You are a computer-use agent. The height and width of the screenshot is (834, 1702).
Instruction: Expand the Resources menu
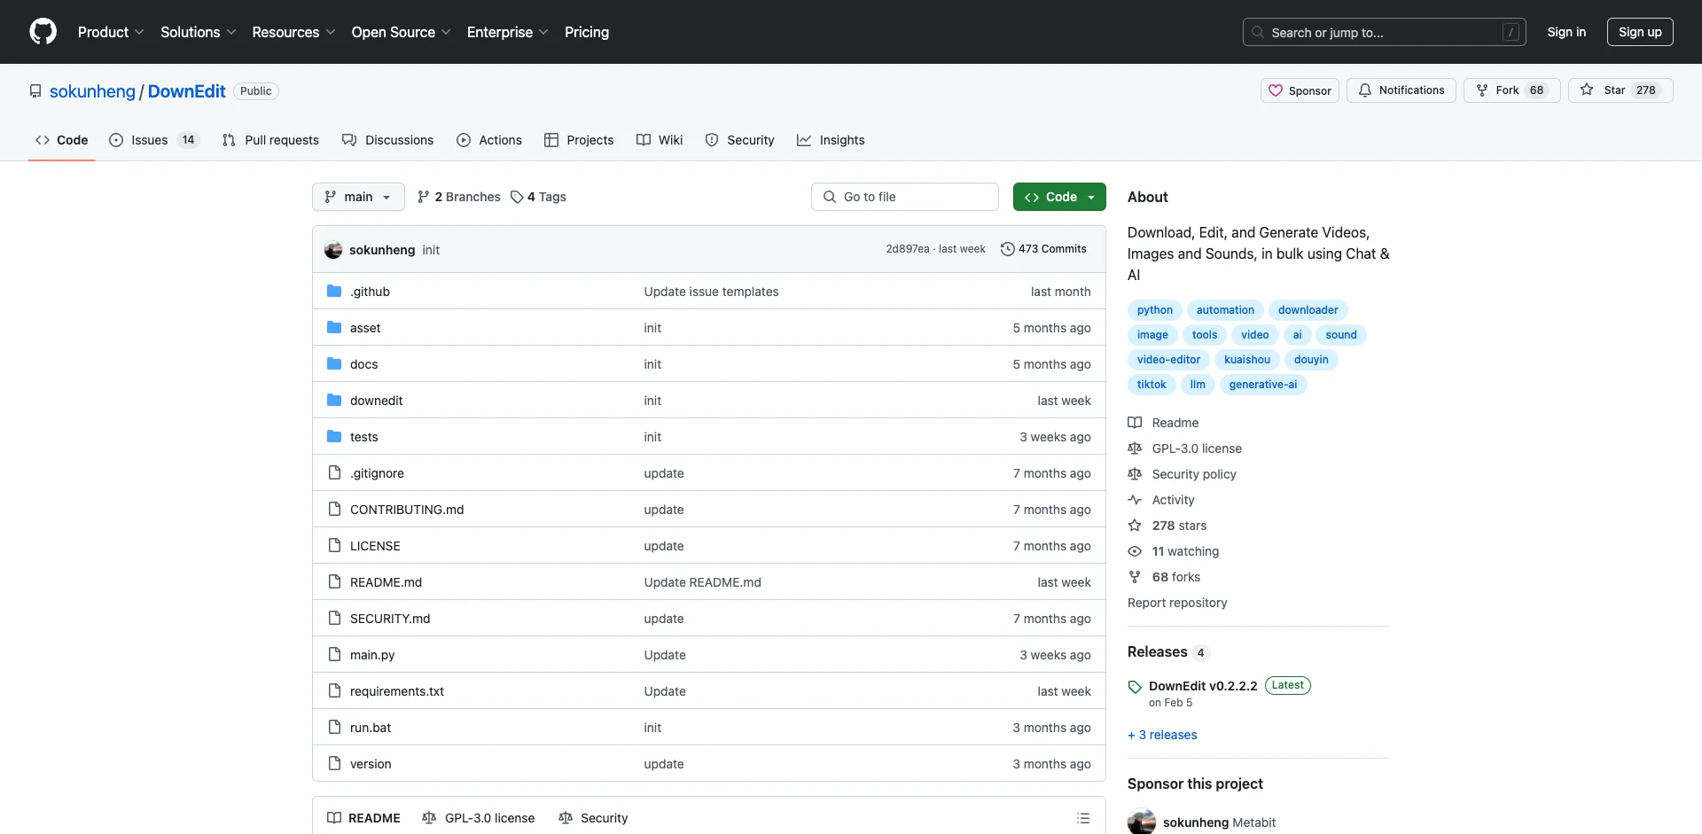pyautogui.click(x=293, y=32)
